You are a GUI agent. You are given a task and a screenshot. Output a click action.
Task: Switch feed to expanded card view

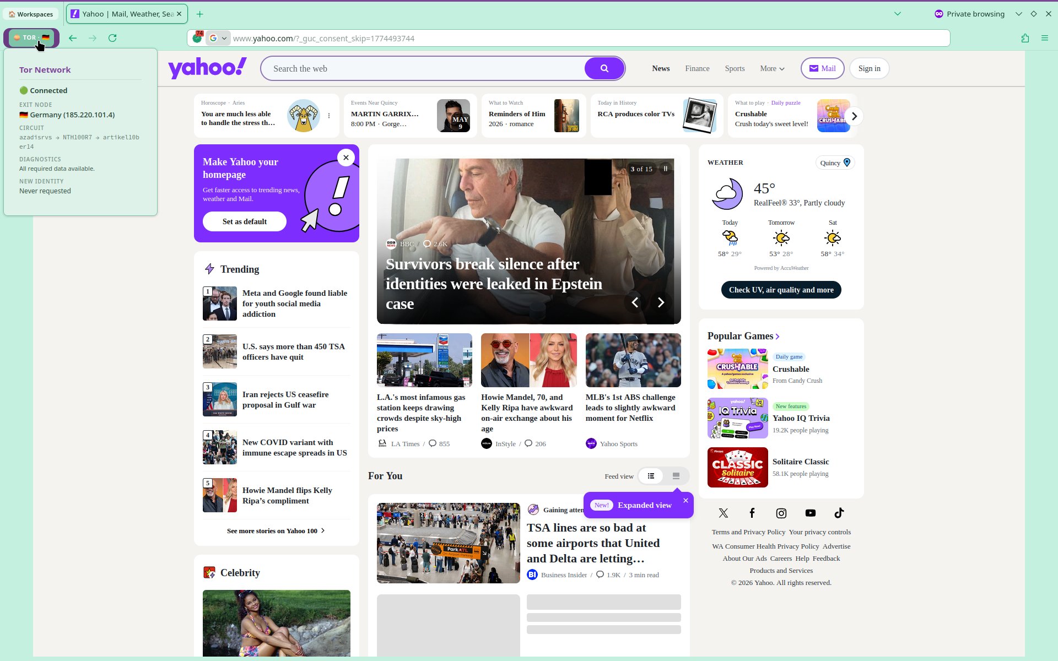(x=676, y=476)
